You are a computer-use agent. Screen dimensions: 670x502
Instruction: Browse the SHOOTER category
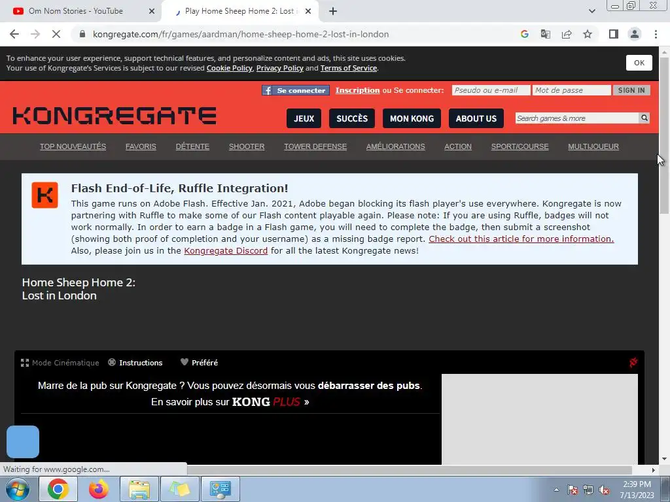click(247, 146)
